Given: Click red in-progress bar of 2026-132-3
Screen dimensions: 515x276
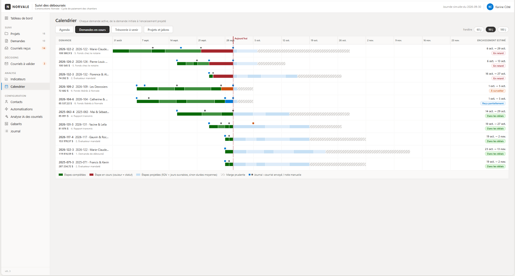Looking at the screenshot, I should pyautogui.click(x=223, y=76).
